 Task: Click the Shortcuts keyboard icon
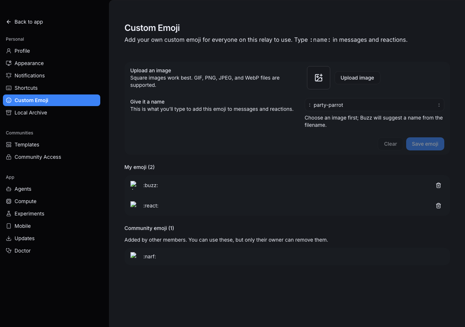coord(9,88)
